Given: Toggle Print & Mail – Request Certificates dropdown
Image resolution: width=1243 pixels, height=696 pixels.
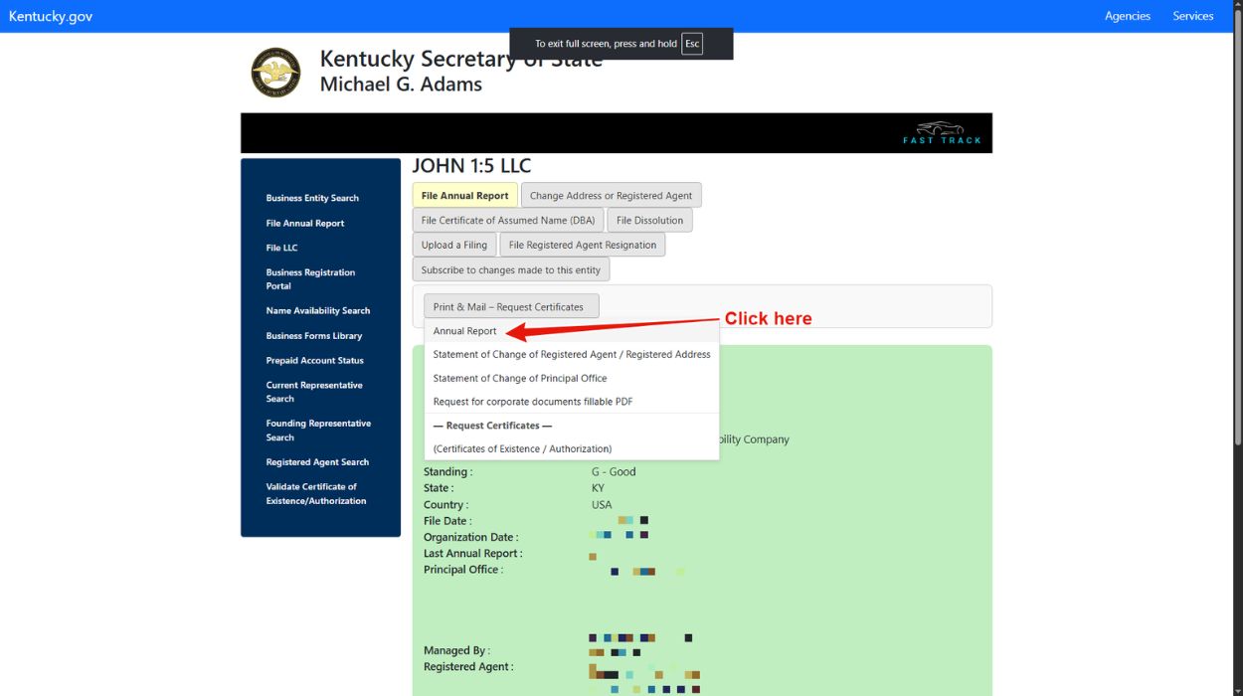Looking at the screenshot, I should (511, 307).
